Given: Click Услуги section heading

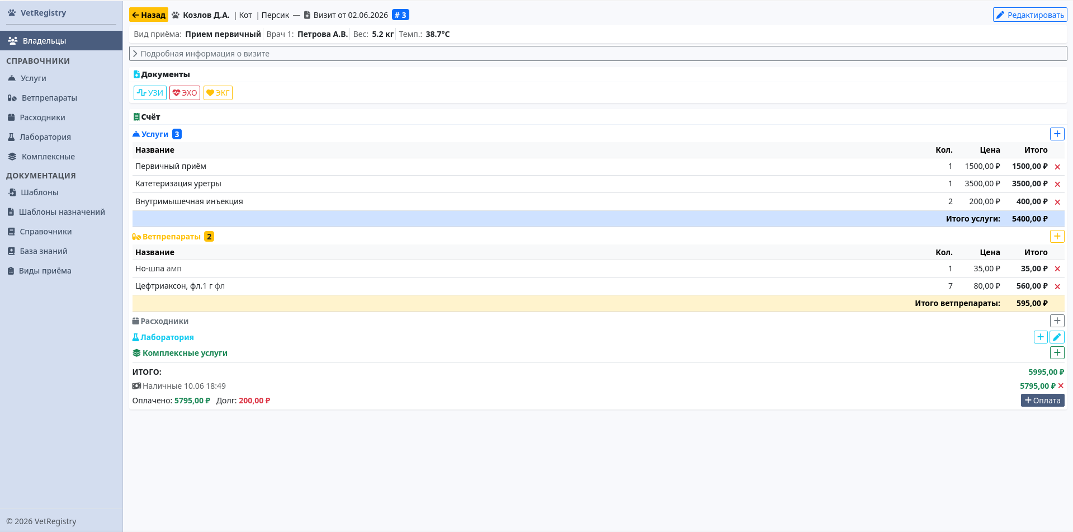Looking at the screenshot, I should pos(155,134).
